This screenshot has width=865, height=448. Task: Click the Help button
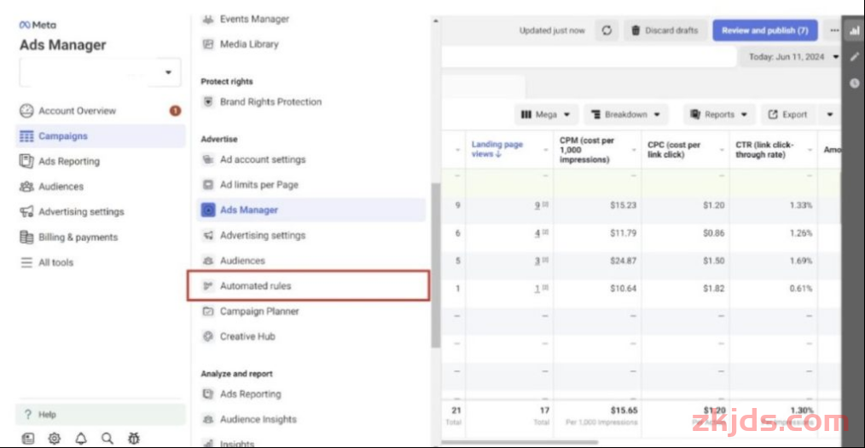[101, 415]
